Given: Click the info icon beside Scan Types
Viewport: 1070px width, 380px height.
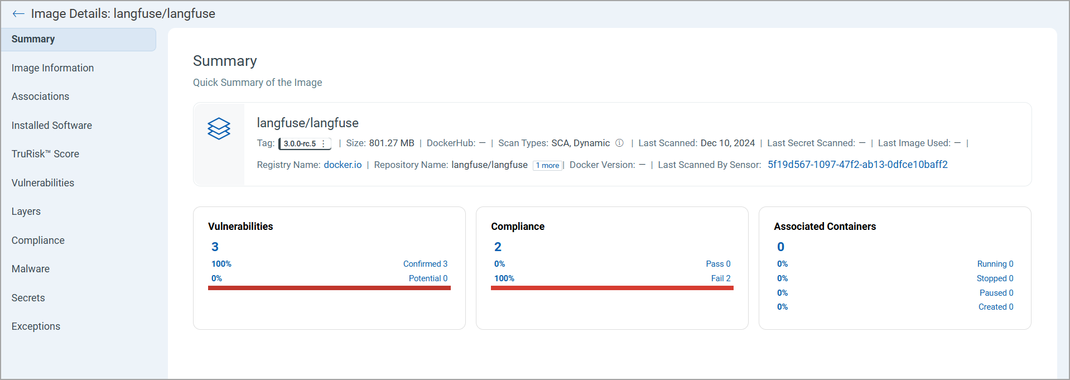Looking at the screenshot, I should coord(619,143).
